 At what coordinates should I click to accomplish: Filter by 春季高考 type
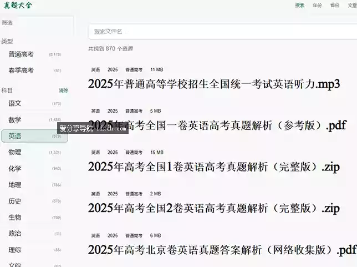(x=34, y=70)
